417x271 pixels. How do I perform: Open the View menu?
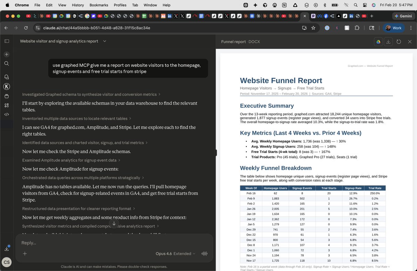(62, 5)
